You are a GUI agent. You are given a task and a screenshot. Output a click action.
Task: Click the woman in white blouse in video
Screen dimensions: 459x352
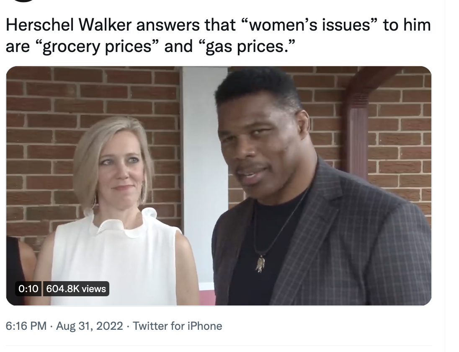[x=117, y=214]
